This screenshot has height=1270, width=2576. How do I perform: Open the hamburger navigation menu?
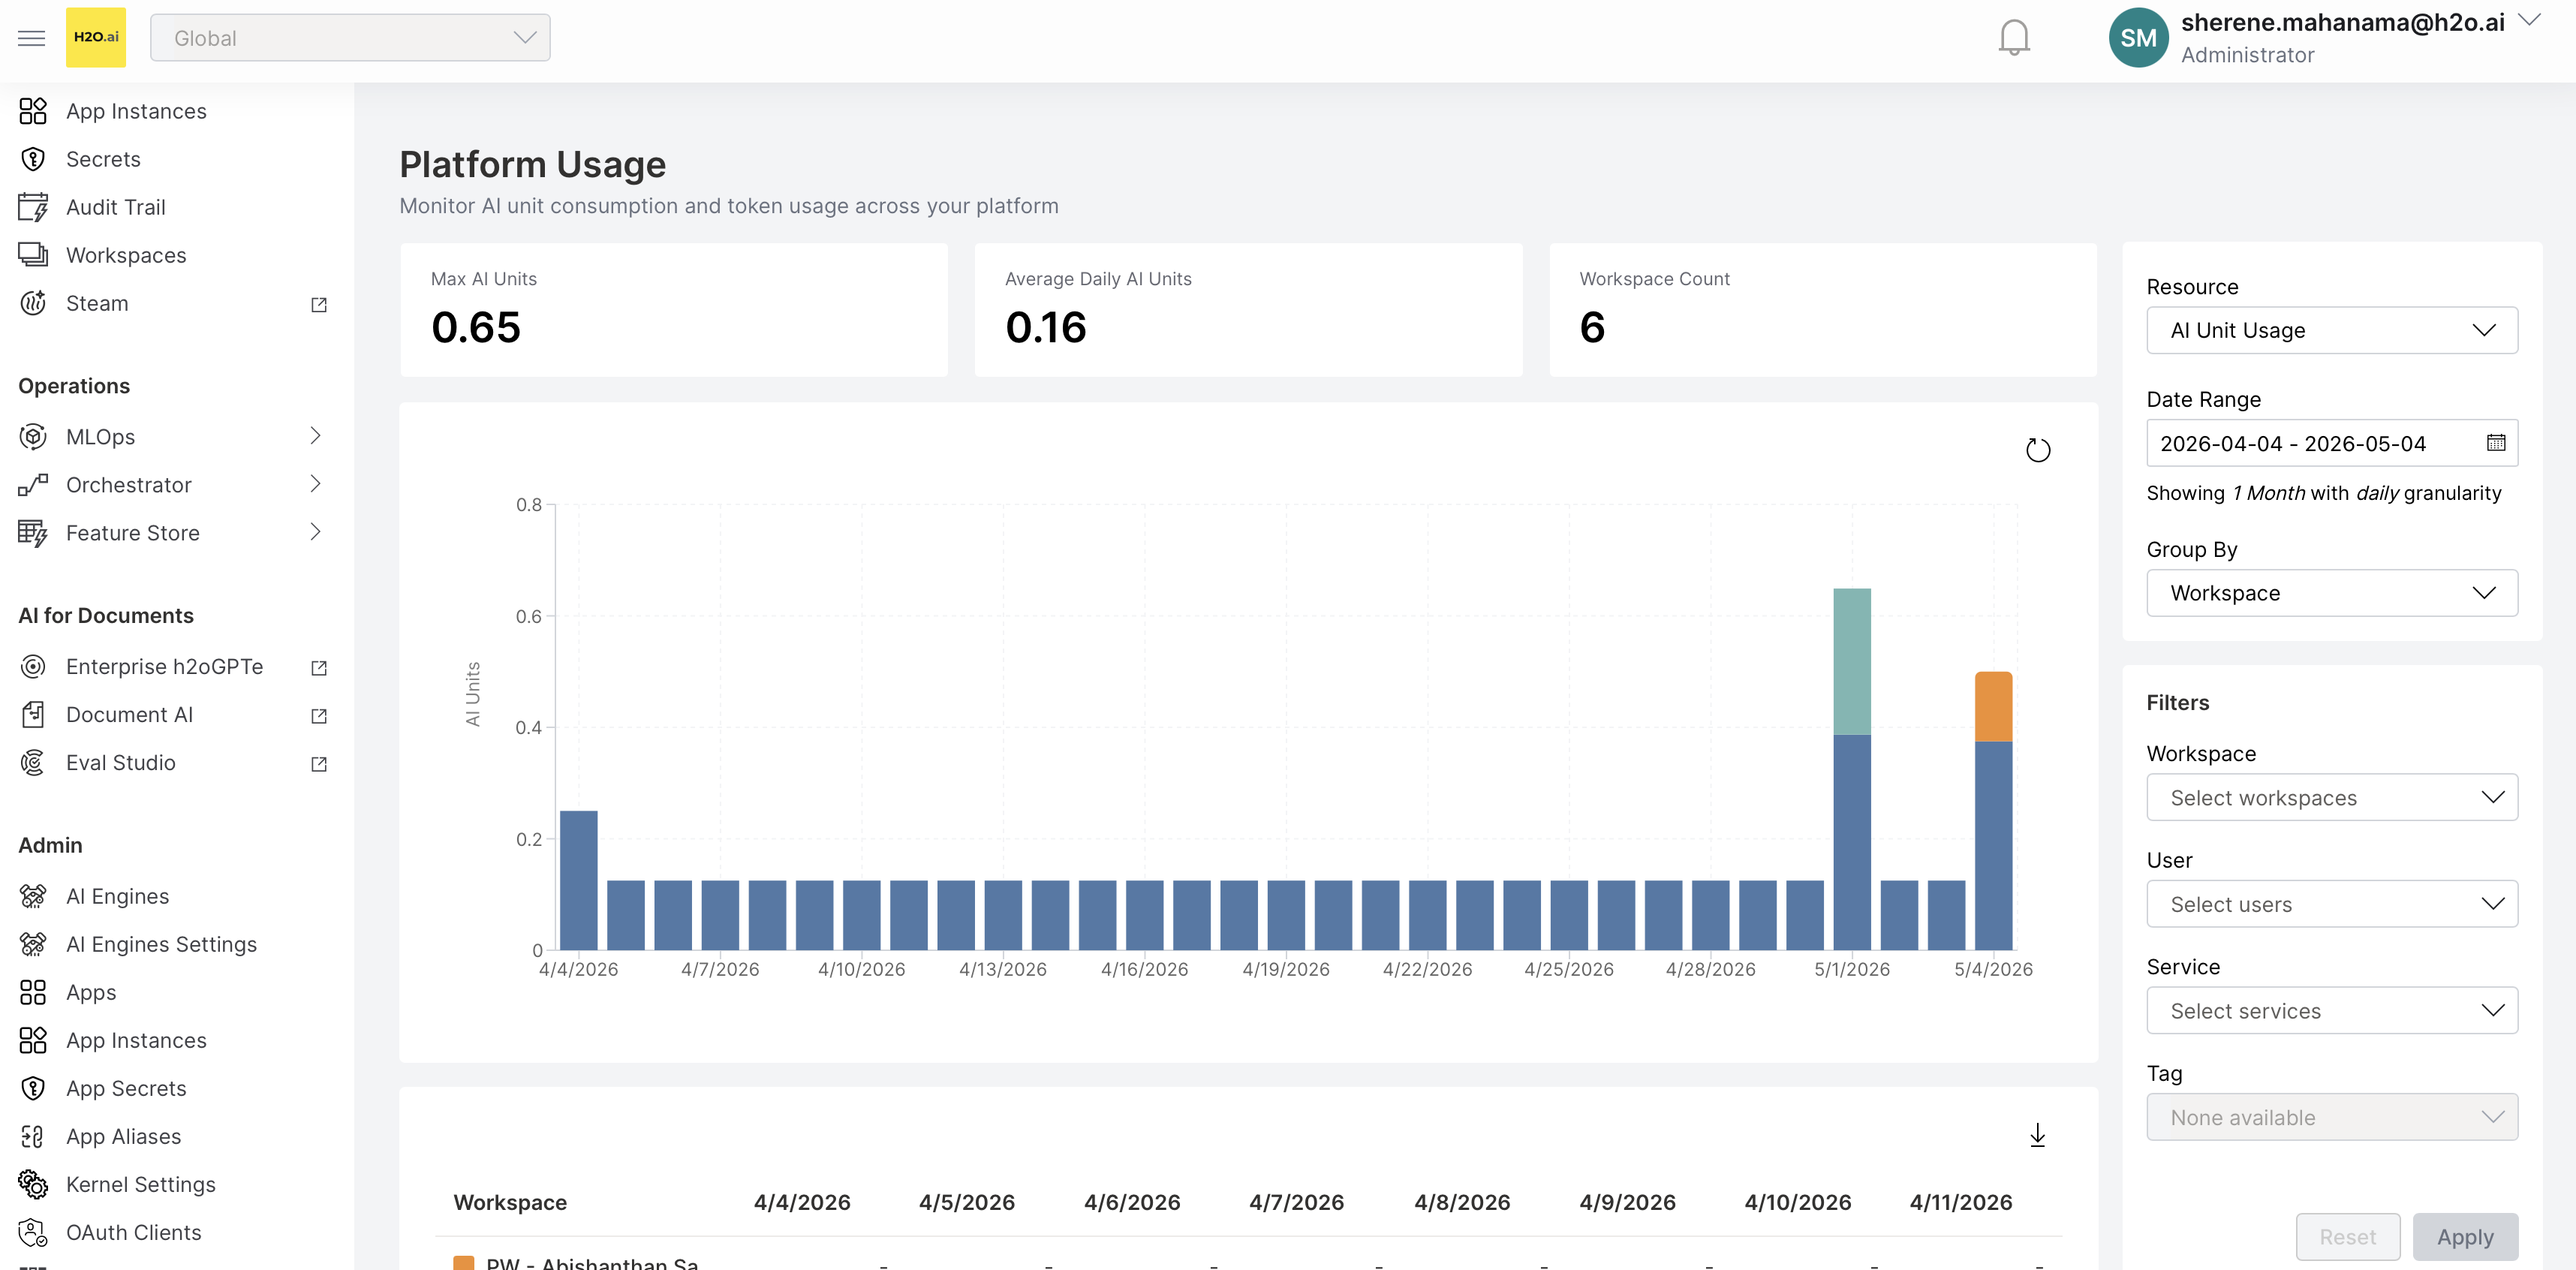click(x=32, y=38)
